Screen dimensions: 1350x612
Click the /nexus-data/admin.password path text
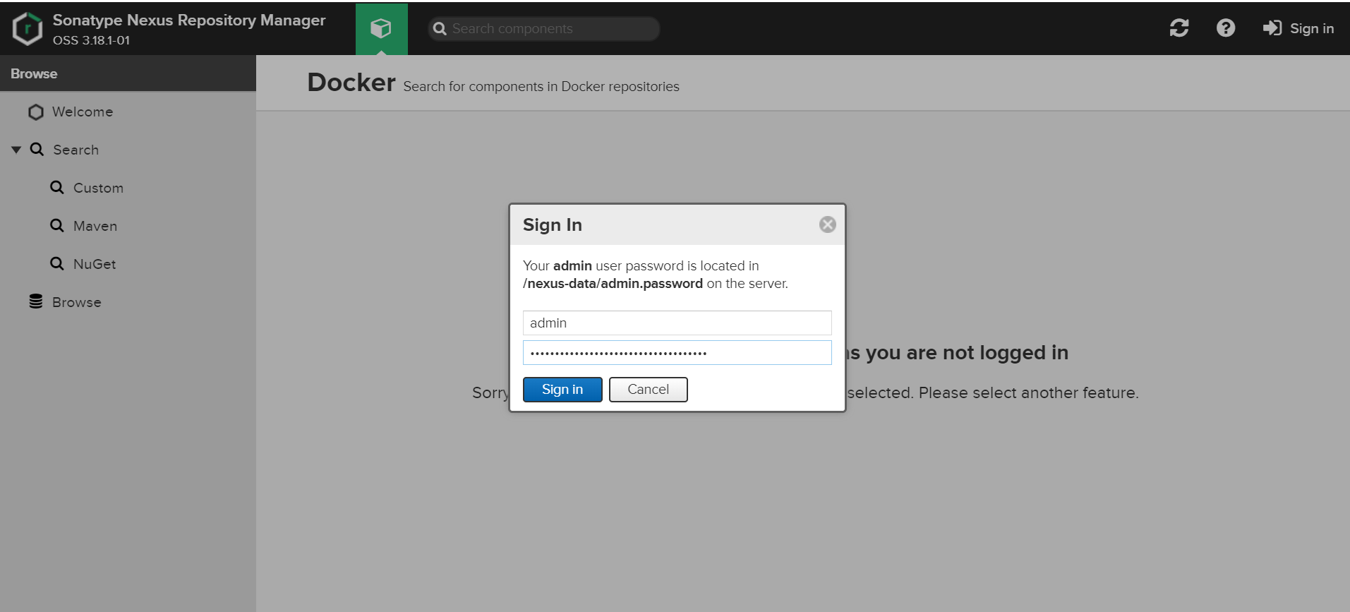click(613, 284)
